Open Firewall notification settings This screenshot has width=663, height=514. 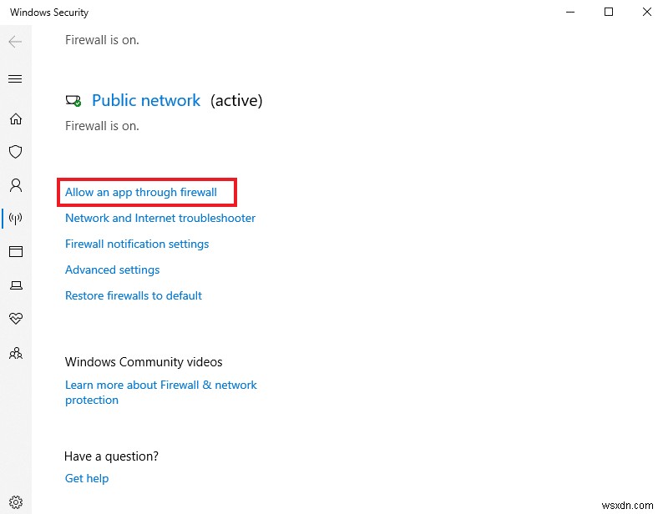point(137,244)
